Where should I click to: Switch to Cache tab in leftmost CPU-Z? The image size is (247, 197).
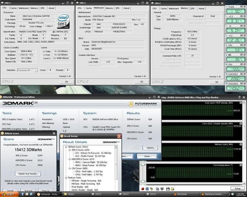(x=13, y=8)
